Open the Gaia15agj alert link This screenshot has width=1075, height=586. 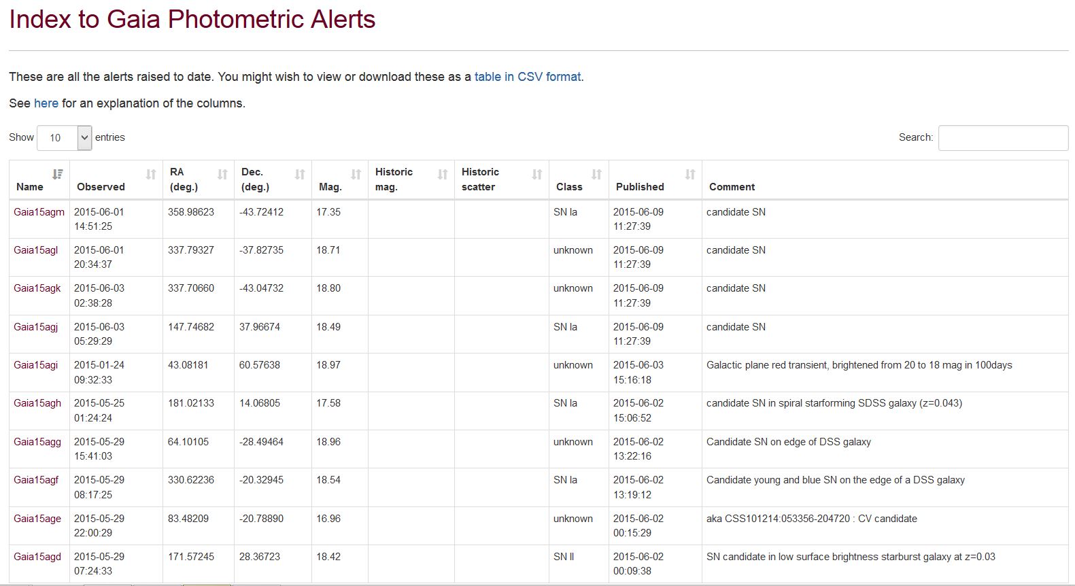coord(36,327)
